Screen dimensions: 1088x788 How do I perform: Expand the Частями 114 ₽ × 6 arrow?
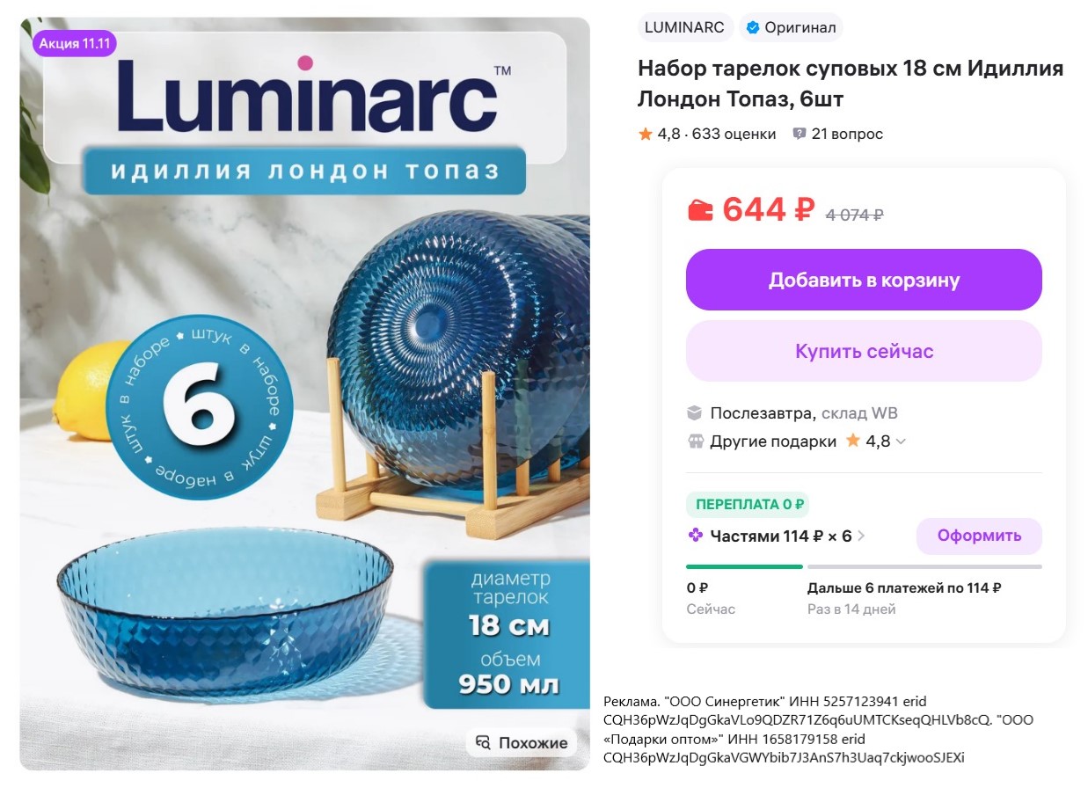click(861, 536)
